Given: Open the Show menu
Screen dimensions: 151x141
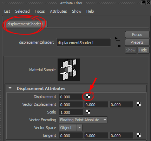Looking at the screenshot, I should click(x=77, y=11).
